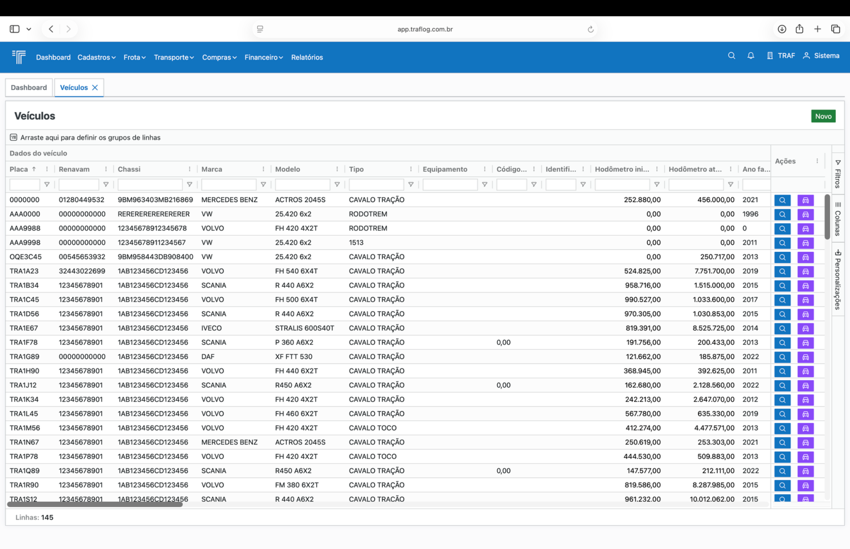Click the green Novo button
Viewport: 850px width, 549px height.
coord(823,116)
